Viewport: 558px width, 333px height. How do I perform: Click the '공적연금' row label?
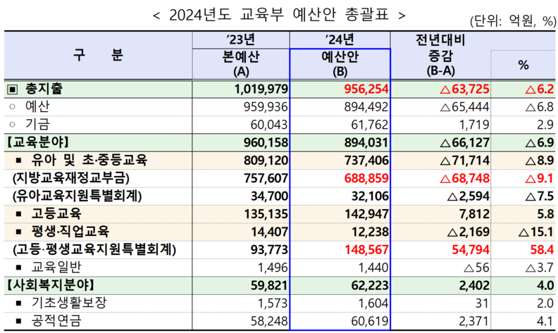point(56,320)
